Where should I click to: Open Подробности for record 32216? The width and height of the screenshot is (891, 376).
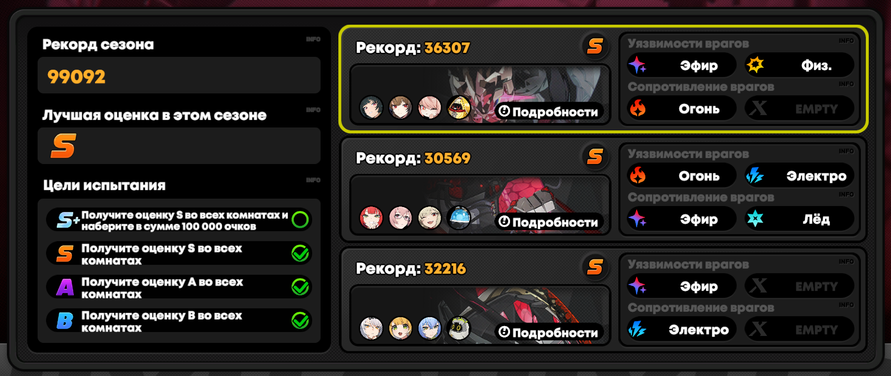tap(549, 333)
